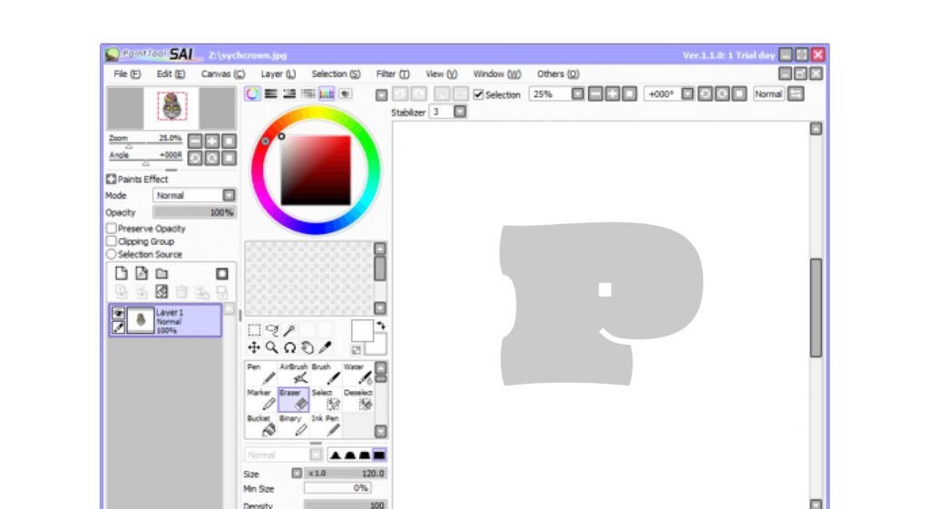Reset zoom with the navigator square button
The width and height of the screenshot is (929, 509).
pos(229,141)
